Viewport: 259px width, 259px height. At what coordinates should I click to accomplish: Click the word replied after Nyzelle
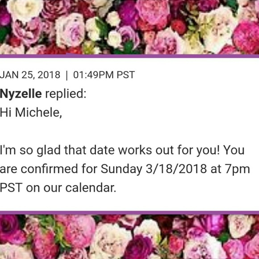click(x=66, y=94)
